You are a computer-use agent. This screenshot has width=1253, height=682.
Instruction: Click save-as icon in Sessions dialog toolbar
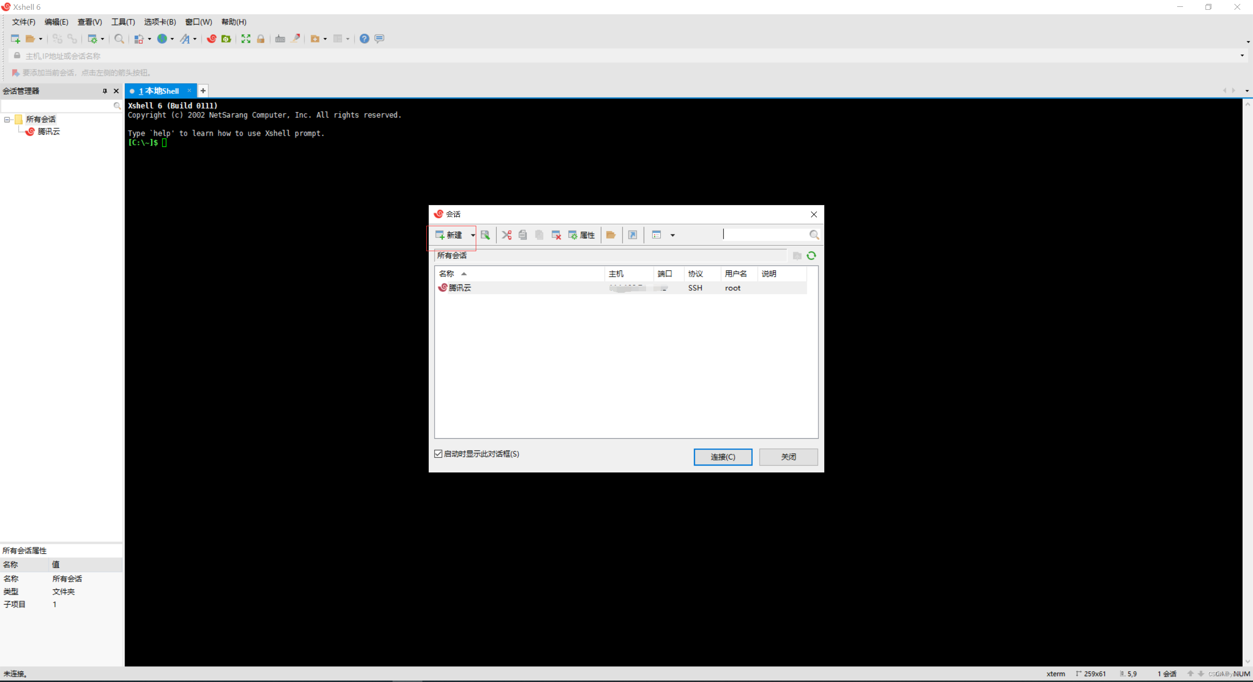coord(485,235)
